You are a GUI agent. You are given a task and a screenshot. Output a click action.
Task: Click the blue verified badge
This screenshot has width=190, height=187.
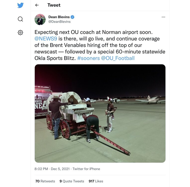pos(72,17)
